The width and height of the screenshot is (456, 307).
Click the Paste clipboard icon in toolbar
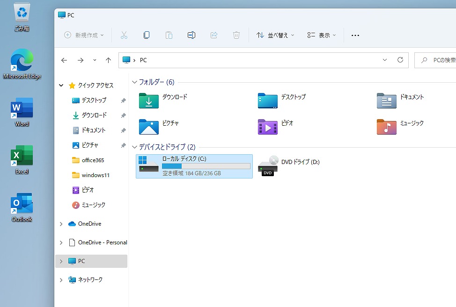coord(169,35)
